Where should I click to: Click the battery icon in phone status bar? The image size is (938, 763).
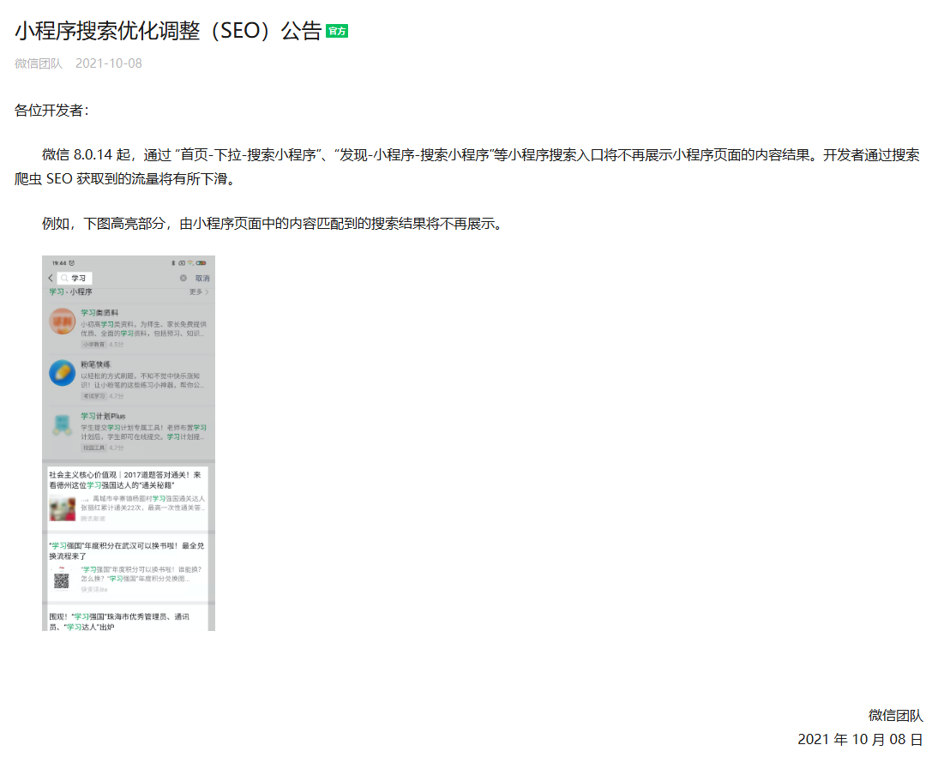point(201,263)
